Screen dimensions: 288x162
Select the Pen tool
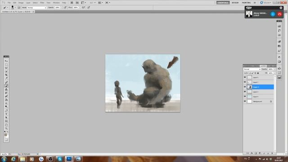point(6,111)
